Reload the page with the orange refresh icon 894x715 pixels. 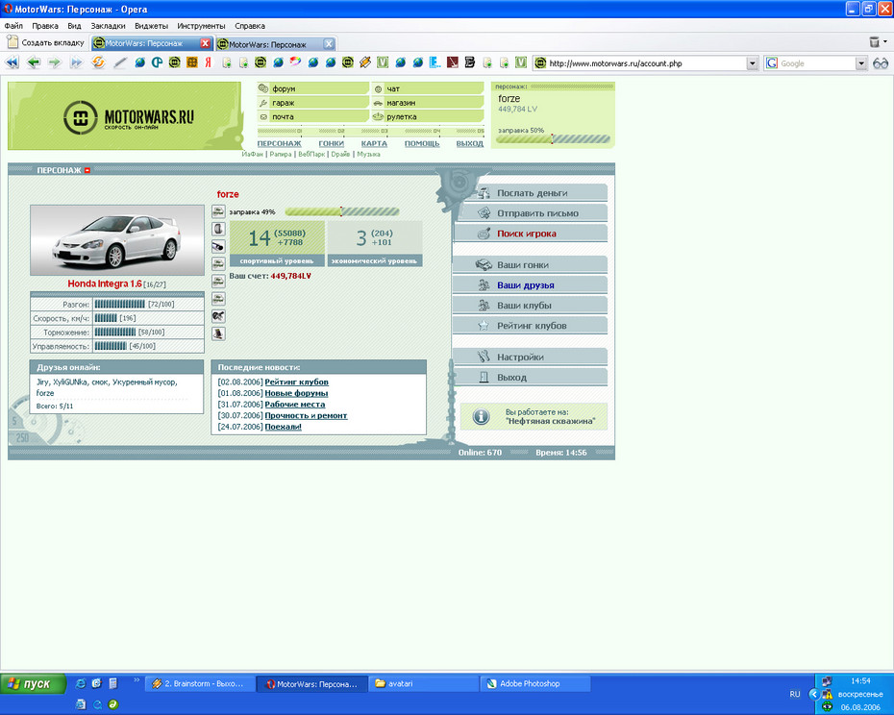(x=98, y=62)
